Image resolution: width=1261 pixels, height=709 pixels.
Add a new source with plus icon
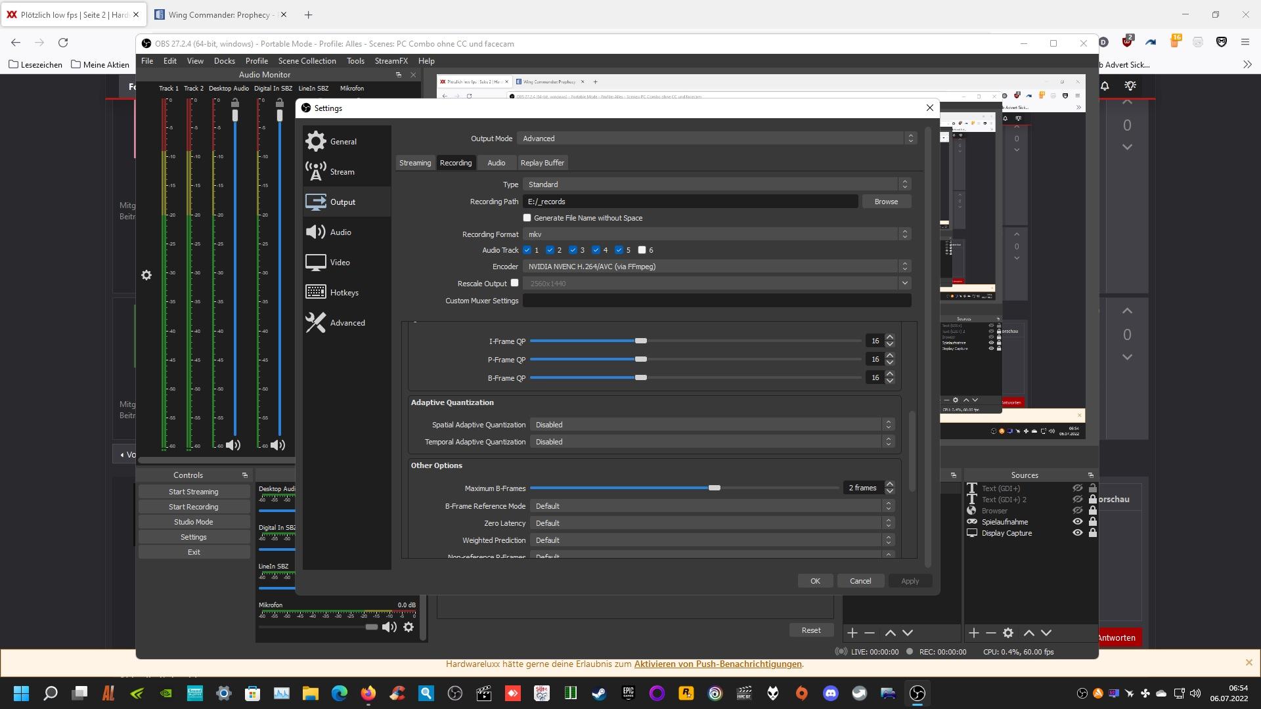pyautogui.click(x=974, y=633)
